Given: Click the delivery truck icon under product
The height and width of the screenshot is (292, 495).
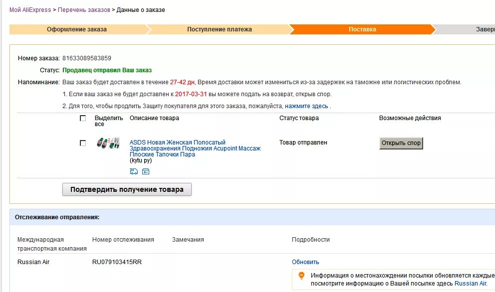Looking at the screenshot, I should pos(134,171).
